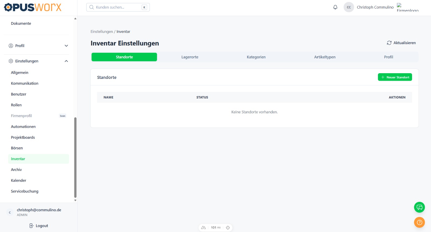431x232 pixels.
Task: Click the sidebar scroll down arrow
Action: point(75,200)
